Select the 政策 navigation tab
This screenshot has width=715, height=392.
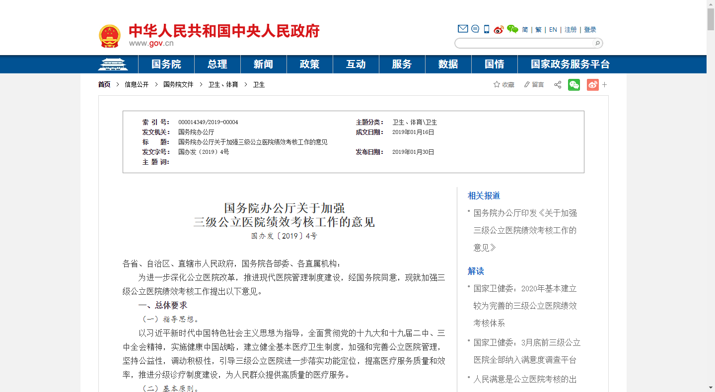point(309,65)
